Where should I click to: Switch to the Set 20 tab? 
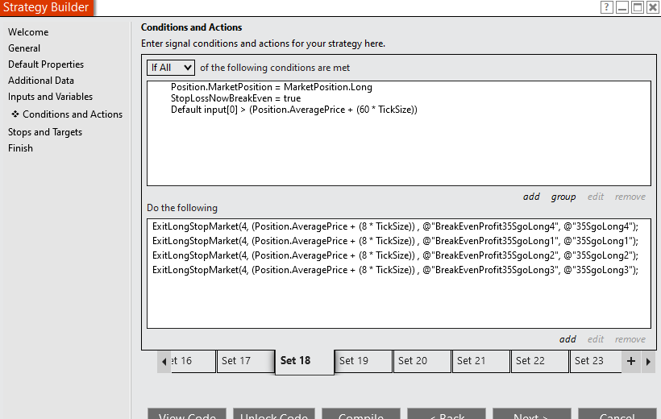tap(422, 361)
